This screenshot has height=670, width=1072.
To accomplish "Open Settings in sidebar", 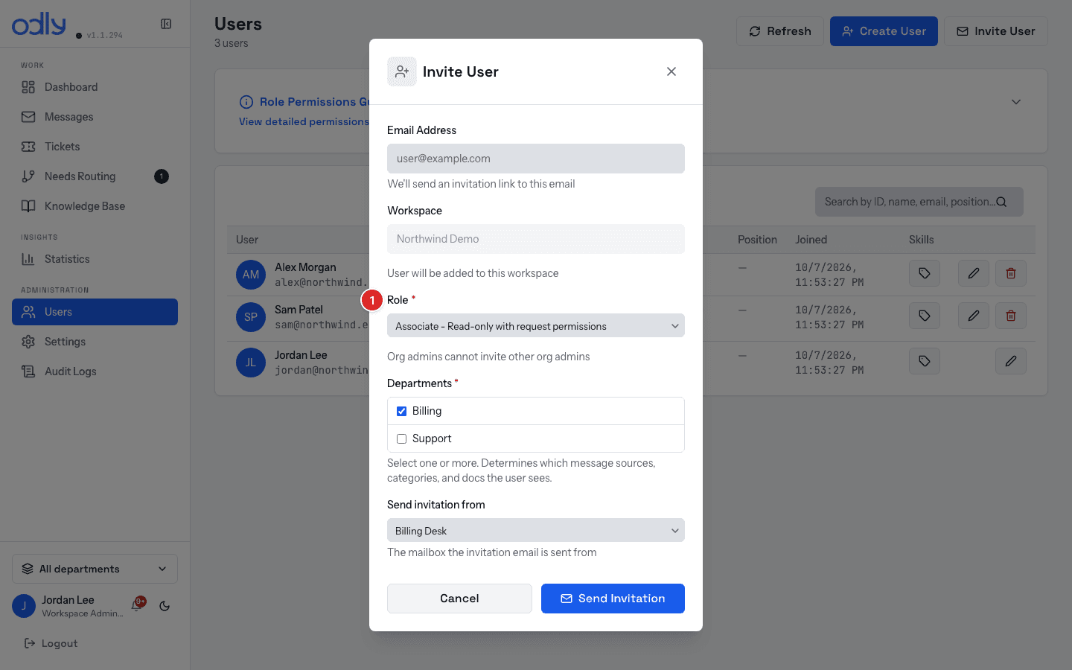I will click(x=95, y=342).
